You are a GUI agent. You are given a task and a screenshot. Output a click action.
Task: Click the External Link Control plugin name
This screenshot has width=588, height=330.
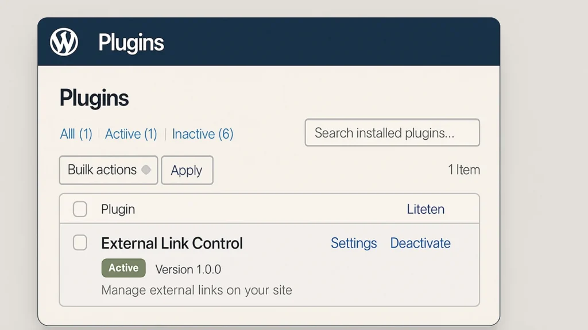tap(172, 243)
